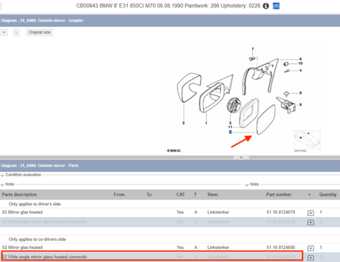Click the blue BMW catalog icon in header
This screenshot has width=340, height=262.
coord(276,6)
